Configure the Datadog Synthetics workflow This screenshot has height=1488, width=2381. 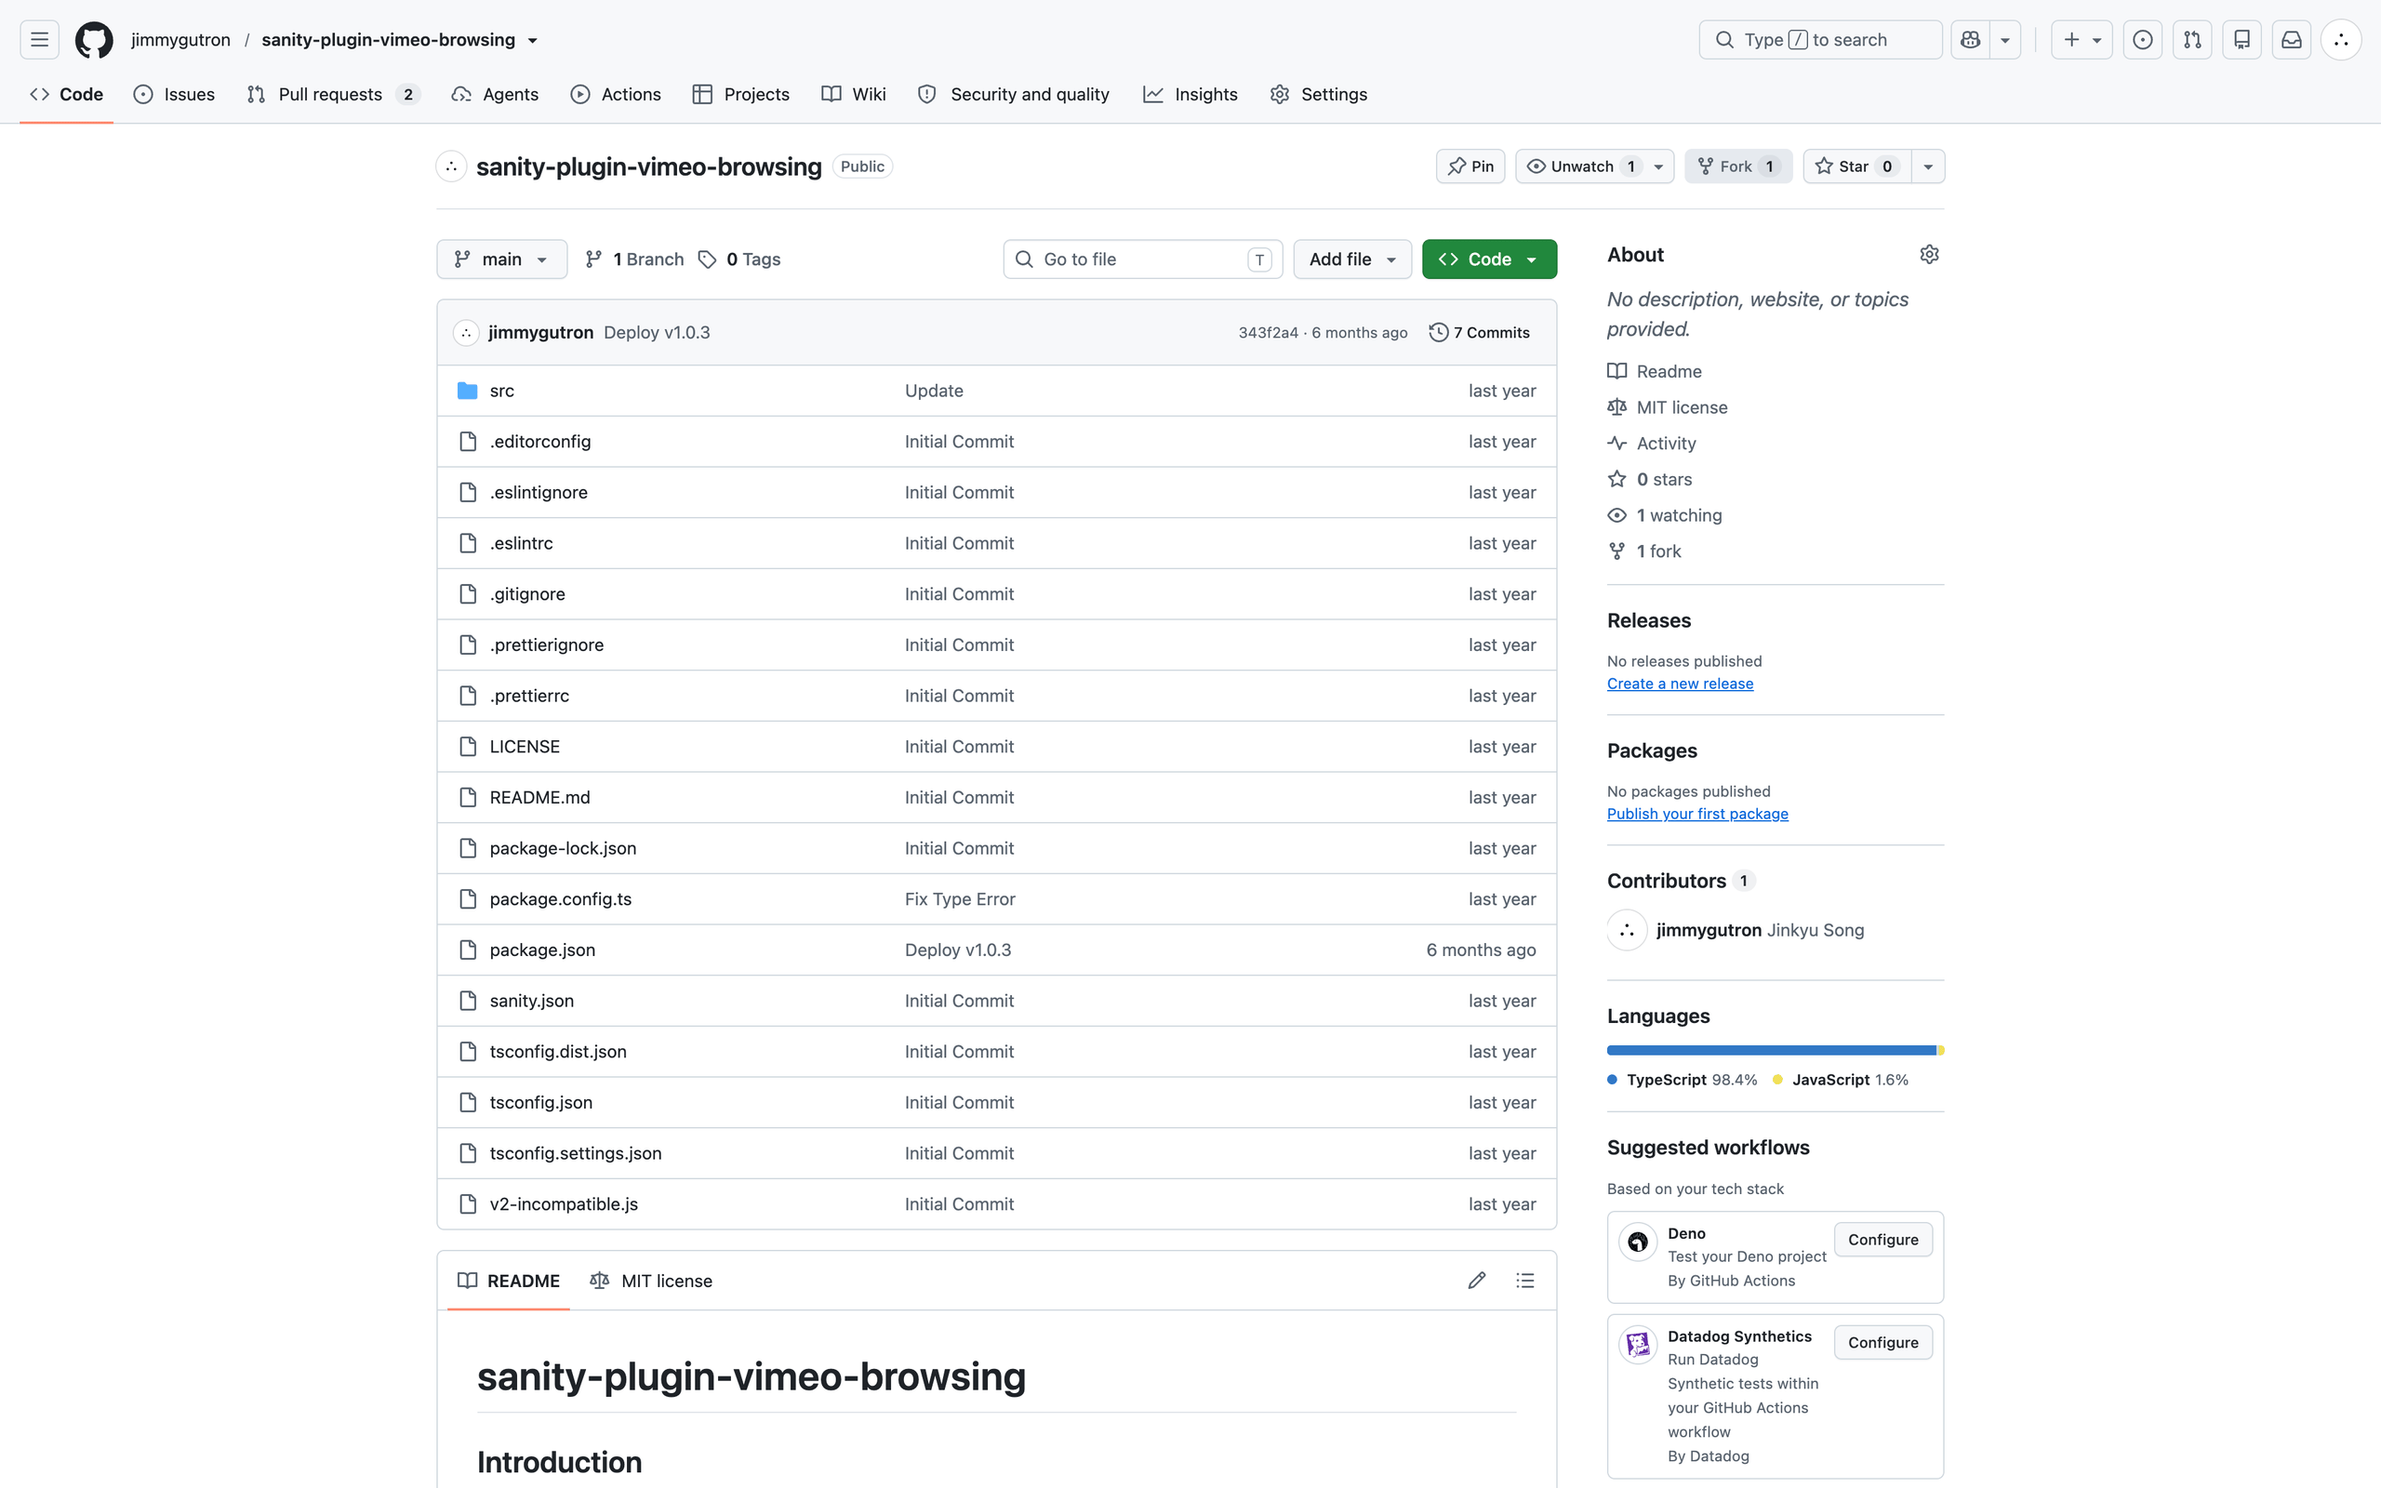[x=1882, y=1342]
